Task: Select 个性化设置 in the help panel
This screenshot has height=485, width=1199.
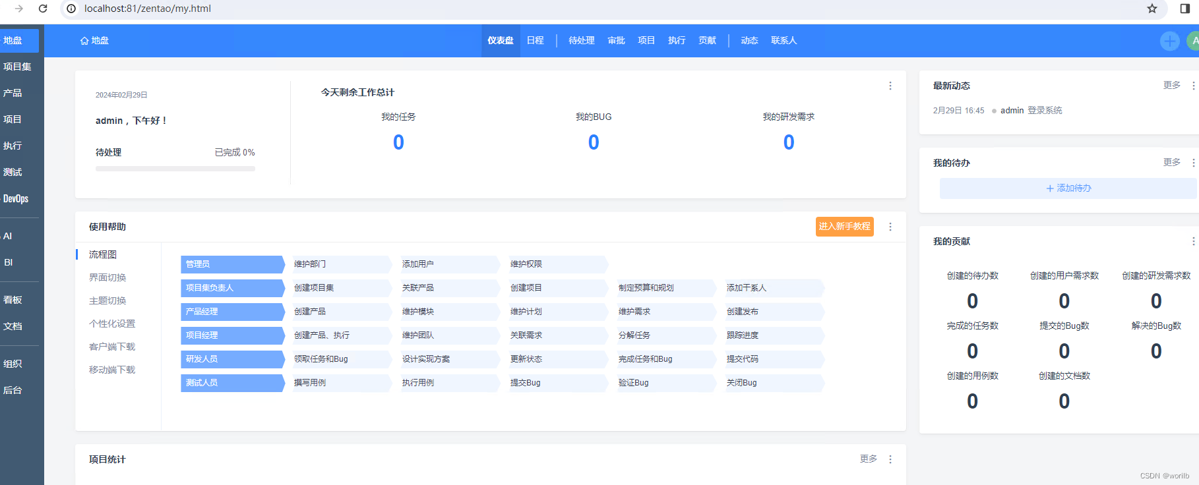Action: [112, 324]
